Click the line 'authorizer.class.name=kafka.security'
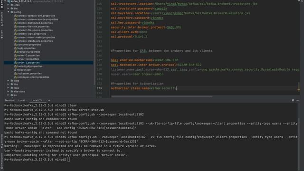304x171 pixels. point(143,88)
